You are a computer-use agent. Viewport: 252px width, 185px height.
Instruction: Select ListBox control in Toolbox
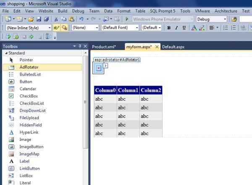pos(42,175)
